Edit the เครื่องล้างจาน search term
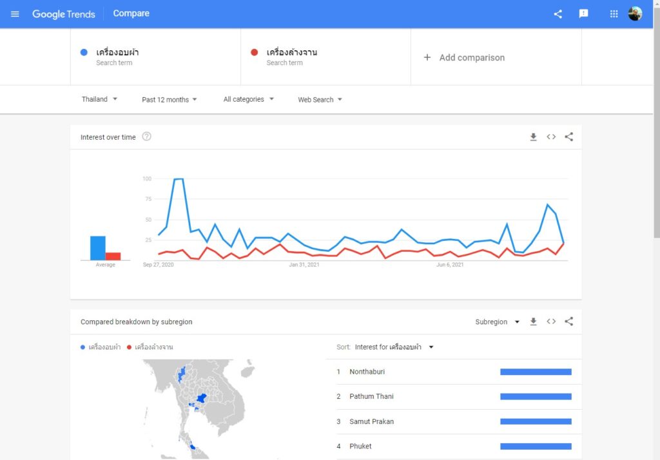 pyautogui.click(x=325, y=57)
